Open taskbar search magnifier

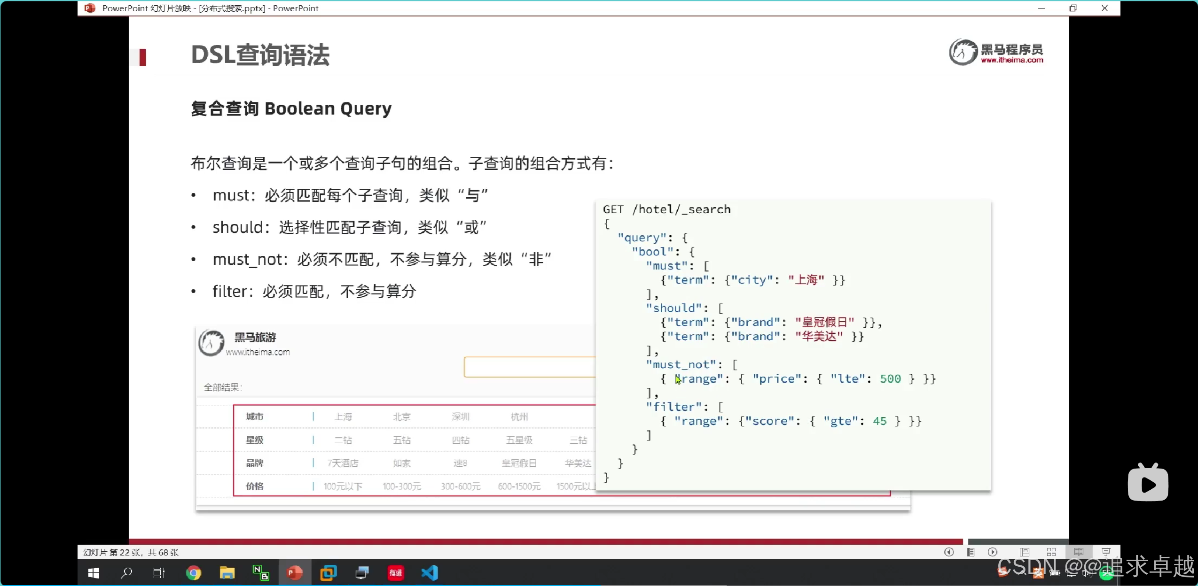tap(126, 573)
